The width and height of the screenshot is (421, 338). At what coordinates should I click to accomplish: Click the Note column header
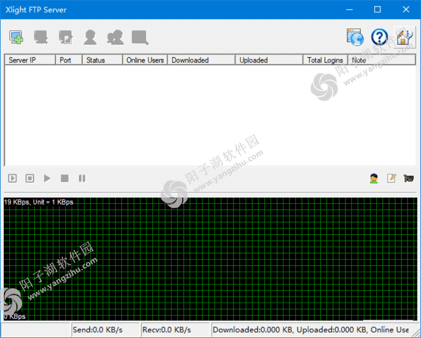382,60
